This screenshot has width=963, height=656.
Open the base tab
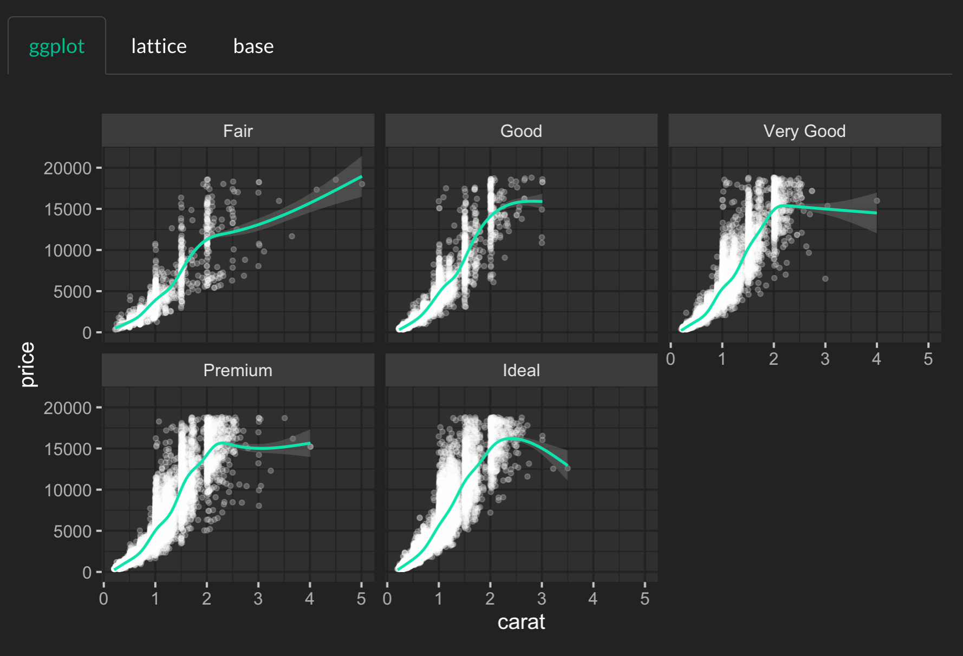click(253, 47)
